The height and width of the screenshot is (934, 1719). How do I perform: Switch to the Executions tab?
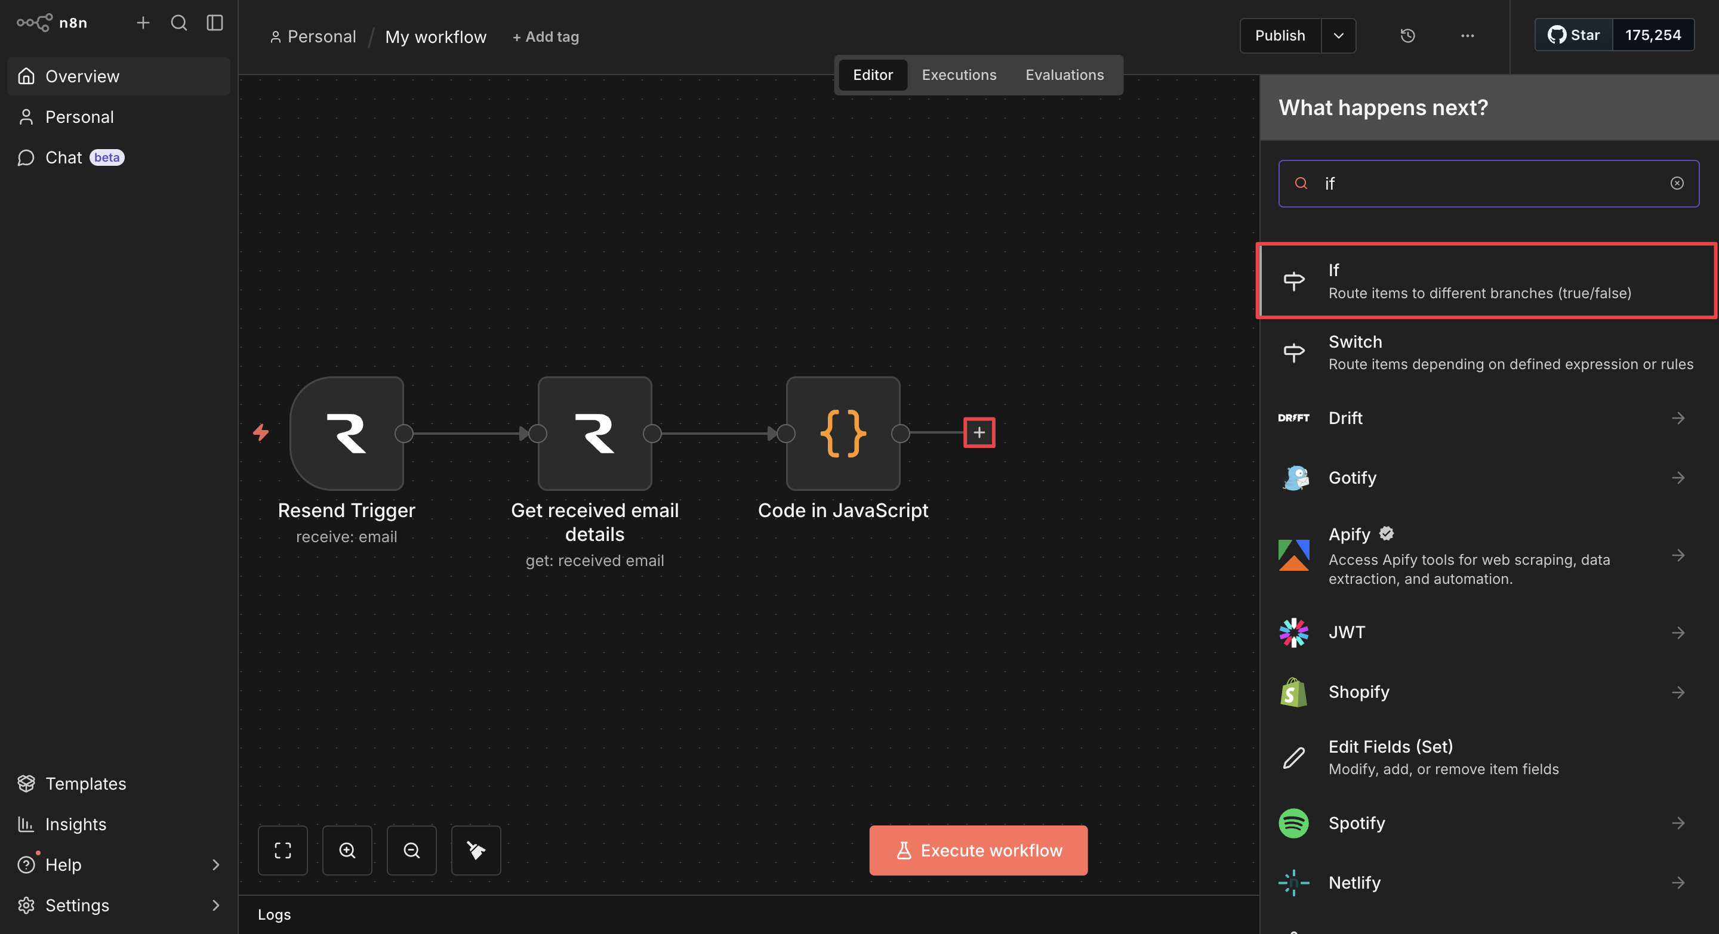959,75
